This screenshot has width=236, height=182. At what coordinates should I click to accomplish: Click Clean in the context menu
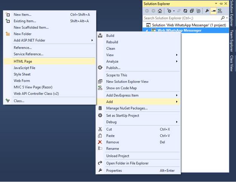coord(138,49)
